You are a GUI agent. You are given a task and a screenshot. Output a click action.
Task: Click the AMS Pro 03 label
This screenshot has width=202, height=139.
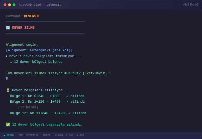(191, 5)
